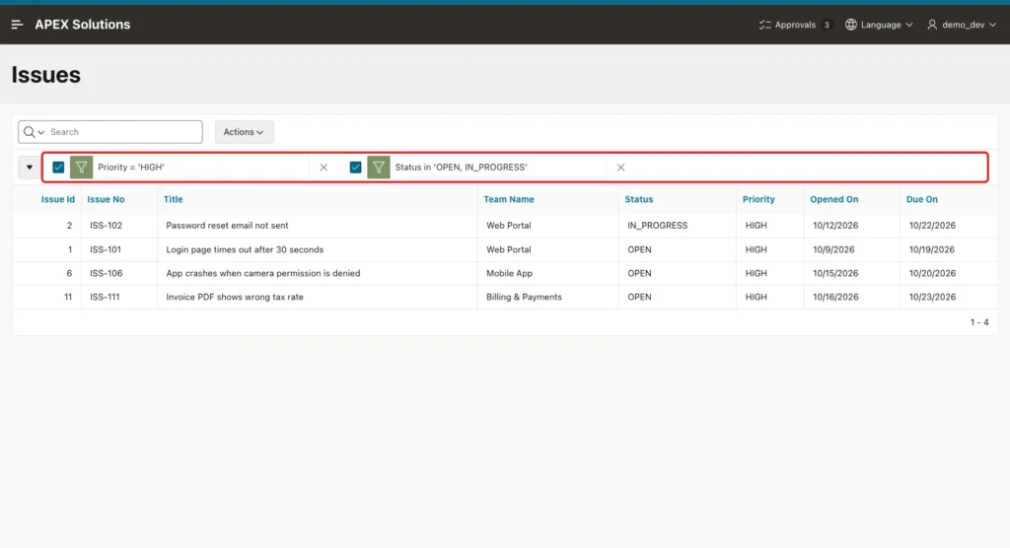Screen dimensions: 1010x548
Task: Click the demo_dev user icon
Action: click(x=932, y=25)
